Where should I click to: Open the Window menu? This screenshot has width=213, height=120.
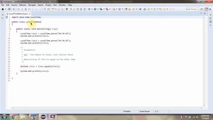tap(62, 5)
